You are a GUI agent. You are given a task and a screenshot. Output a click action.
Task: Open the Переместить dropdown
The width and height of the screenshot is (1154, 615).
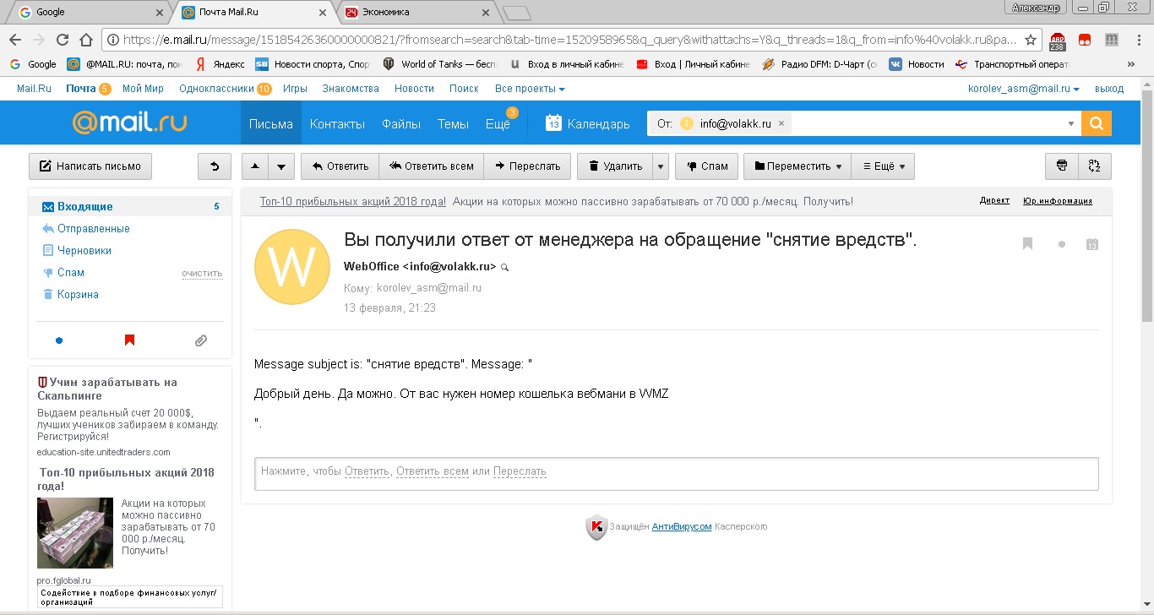click(x=797, y=166)
